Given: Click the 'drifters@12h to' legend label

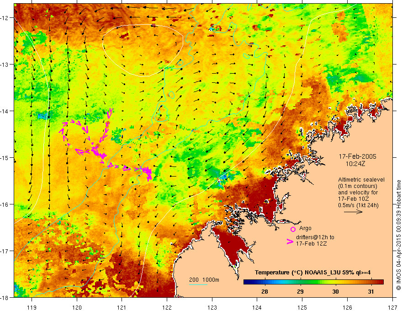Looking at the screenshot, I should coord(315,237).
